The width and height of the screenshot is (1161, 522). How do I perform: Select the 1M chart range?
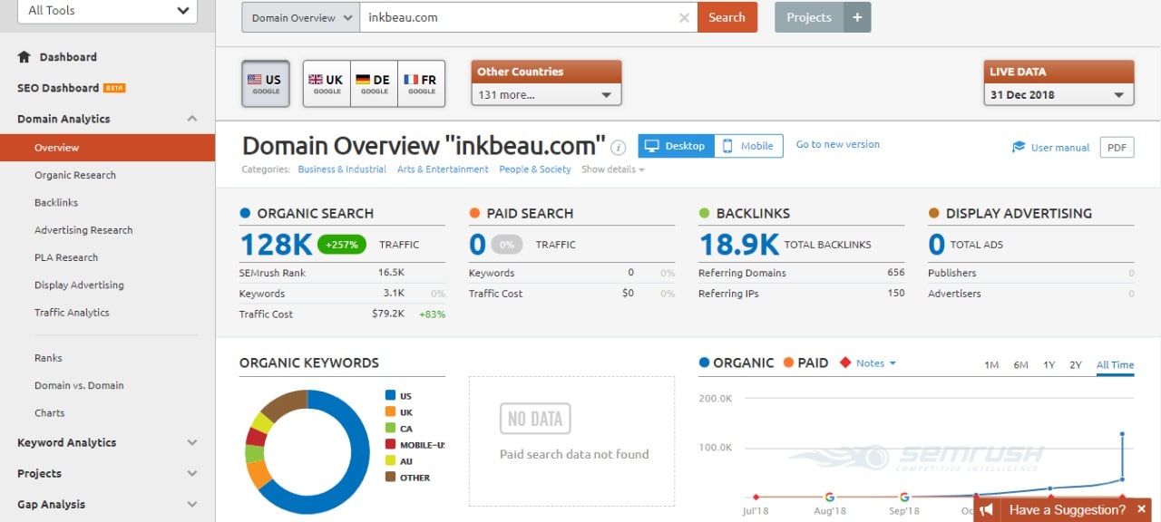[991, 365]
